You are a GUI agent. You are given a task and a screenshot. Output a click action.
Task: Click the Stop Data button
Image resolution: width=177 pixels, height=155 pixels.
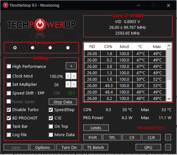point(63,102)
